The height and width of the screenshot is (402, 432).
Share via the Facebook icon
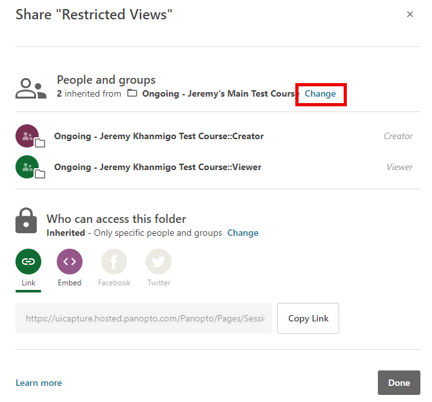pyautogui.click(x=114, y=262)
